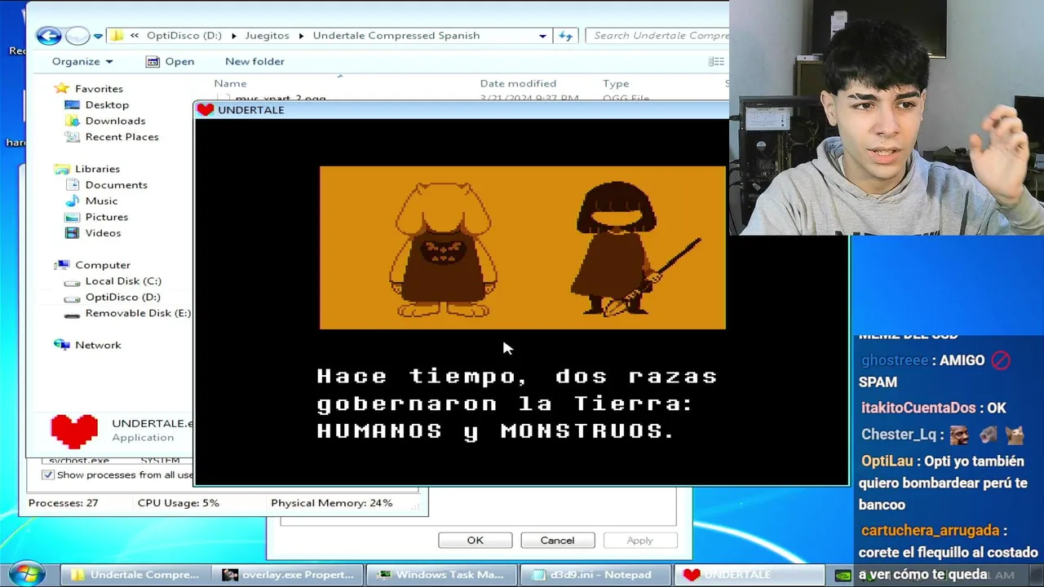1044x587 pixels.
Task: Switch to UNDERTALE taskbar button
Action: pos(748,575)
